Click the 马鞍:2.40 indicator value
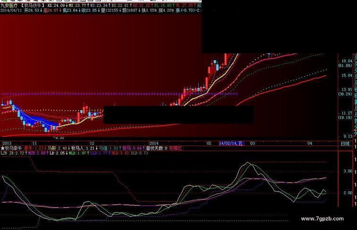 [x=57, y=148]
